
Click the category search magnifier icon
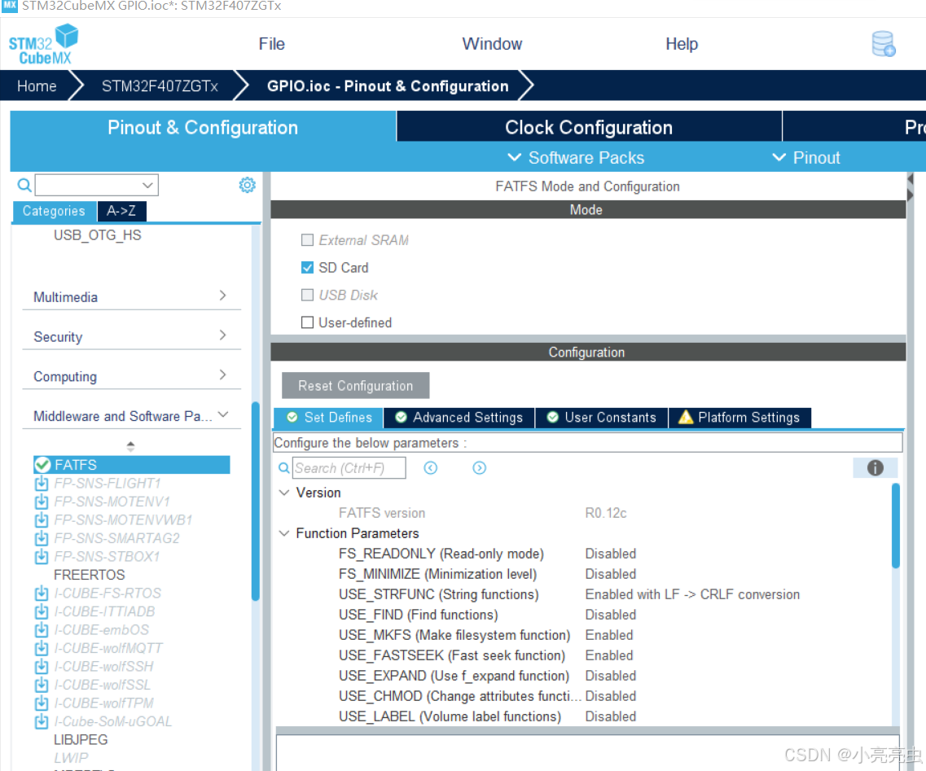[x=24, y=186]
